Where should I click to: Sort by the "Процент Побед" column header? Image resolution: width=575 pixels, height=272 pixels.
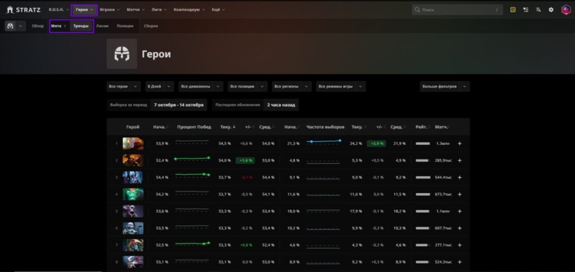coord(194,127)
